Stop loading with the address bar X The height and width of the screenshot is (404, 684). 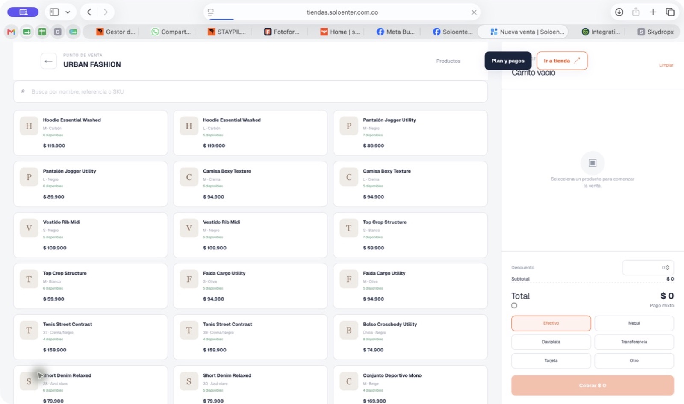474,12
